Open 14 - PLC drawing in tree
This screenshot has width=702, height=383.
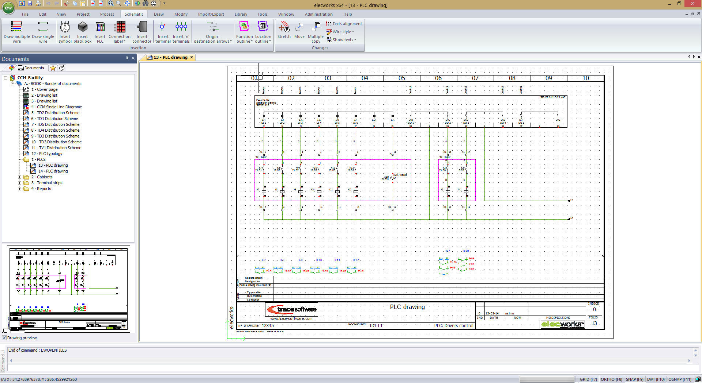(53, 171)
